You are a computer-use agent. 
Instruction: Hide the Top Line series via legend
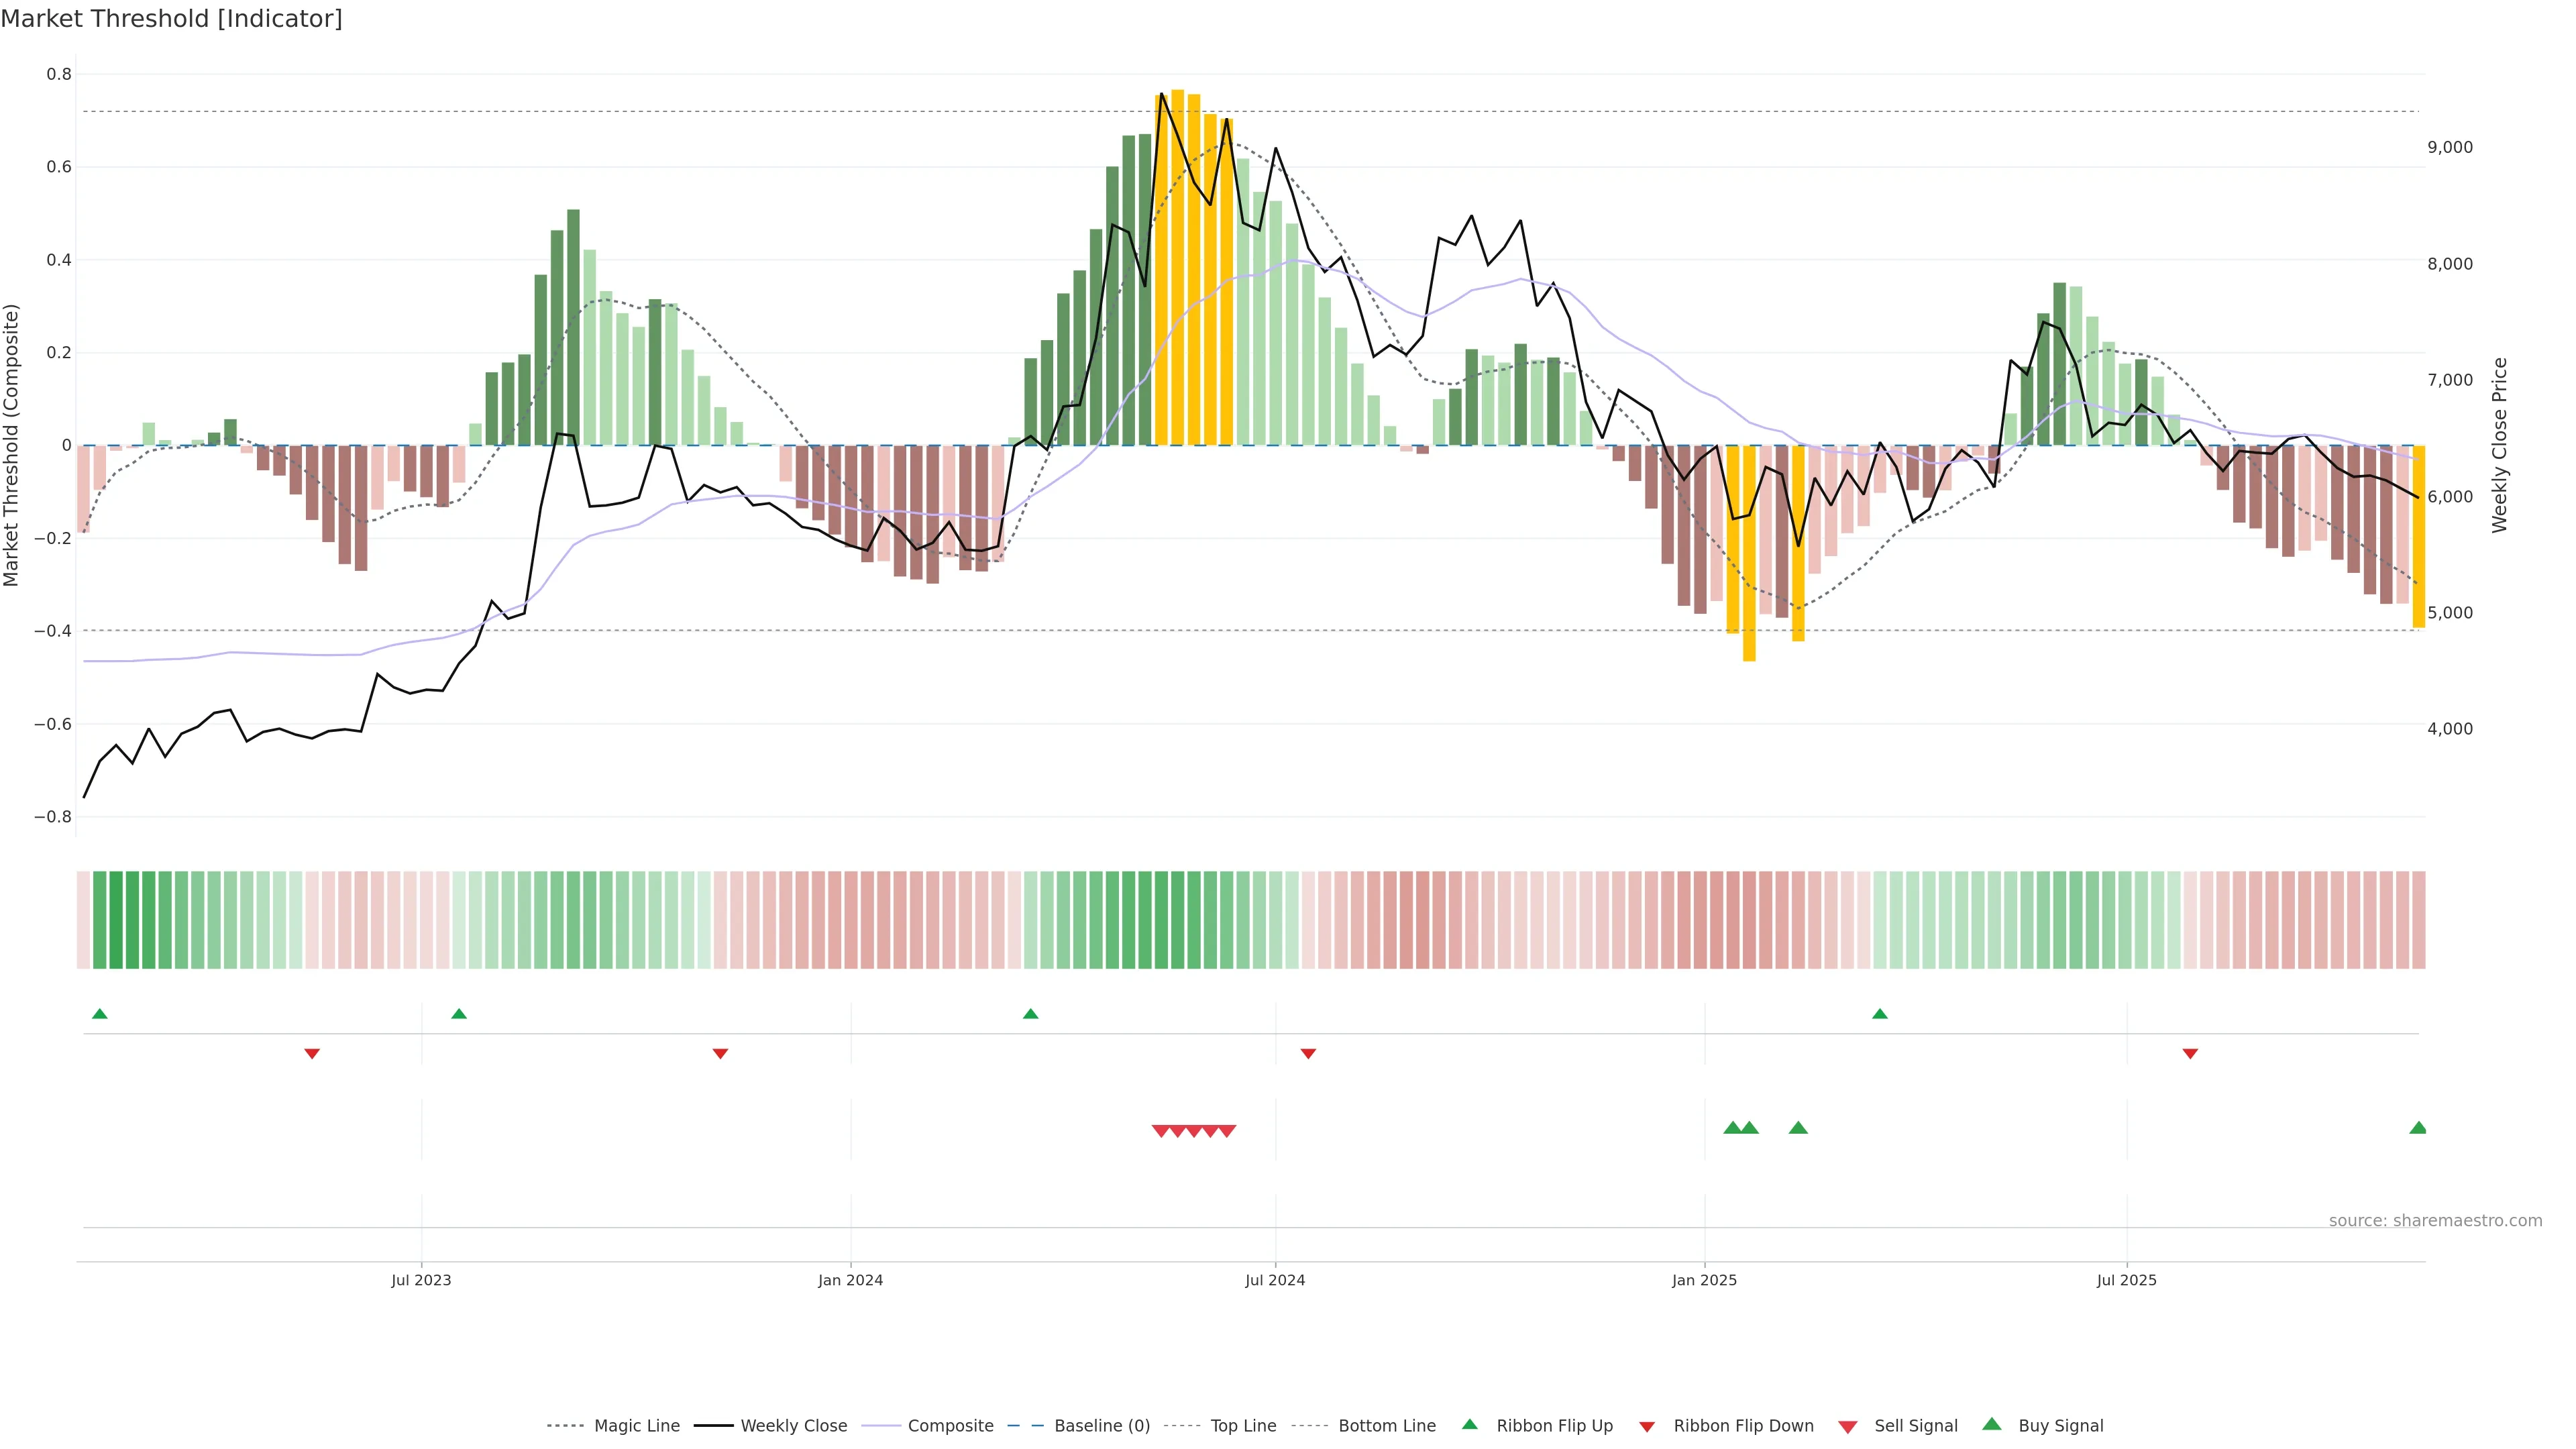point(1243,1426)
